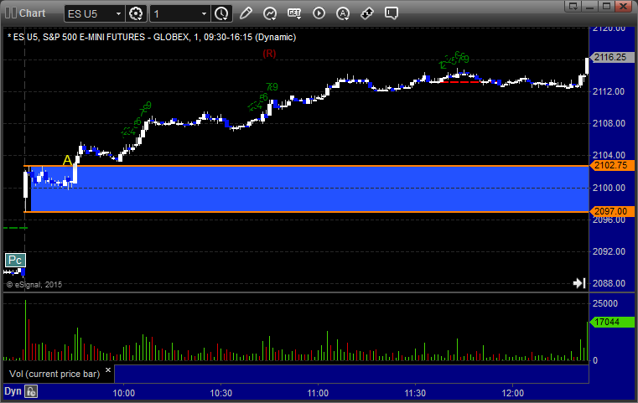Expand the interval 1 dropdown arrow
Screen dimensions: 638x403
[204, 14]
